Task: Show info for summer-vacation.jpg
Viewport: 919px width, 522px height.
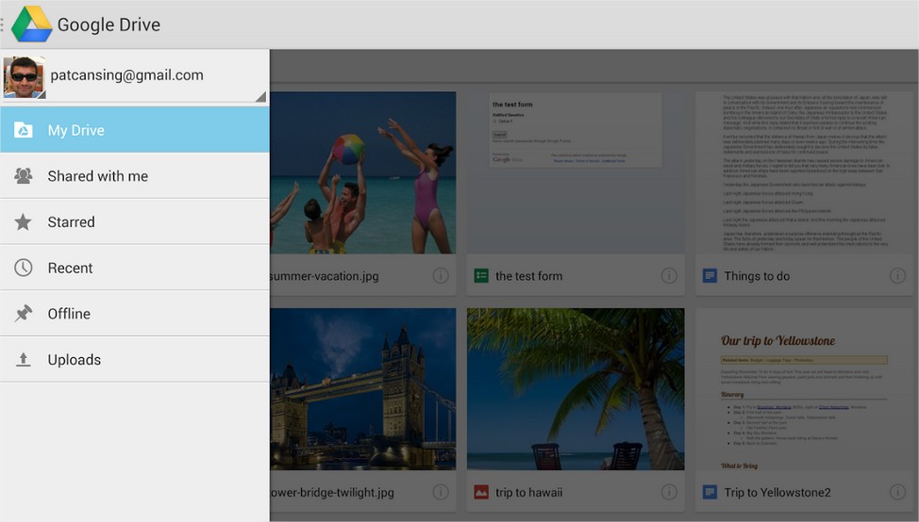Action: (440, 276)
